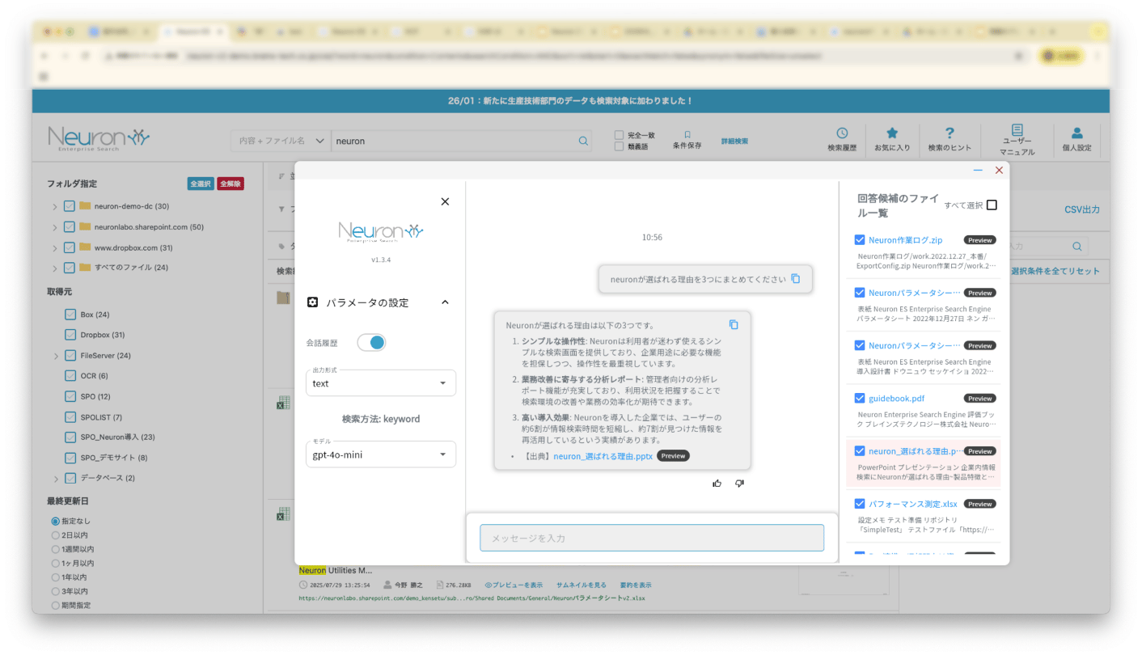Screen dimensions: 1142x655
Task: Open the search hints question mark icon
Action: [950, 133]
